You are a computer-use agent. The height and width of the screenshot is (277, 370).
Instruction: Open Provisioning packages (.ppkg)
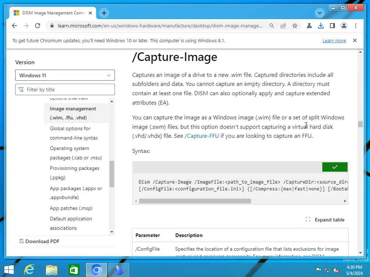74,173
